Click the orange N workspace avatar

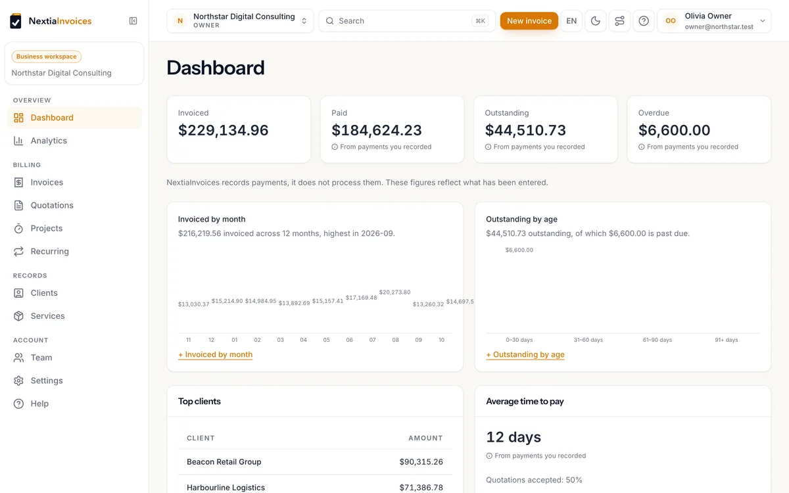180,21
